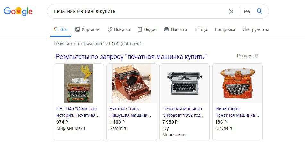This screenshot has height=147, width=305.
Task: Select the Все results tab
Action: [x=61, y=30]
